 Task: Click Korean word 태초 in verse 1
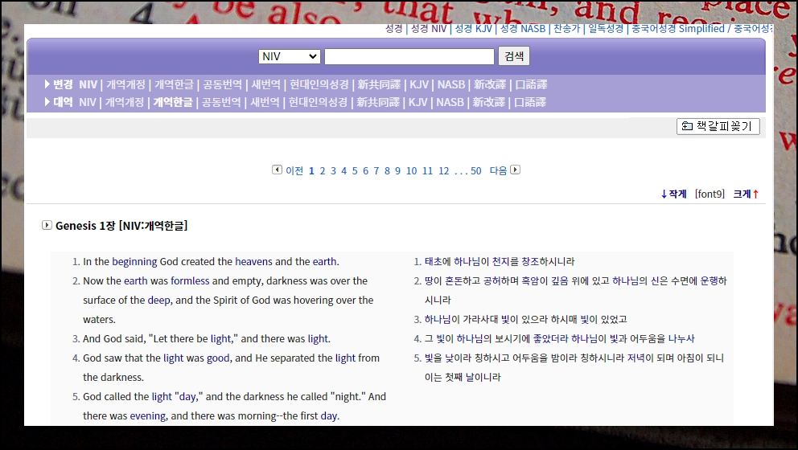[433, 262]
